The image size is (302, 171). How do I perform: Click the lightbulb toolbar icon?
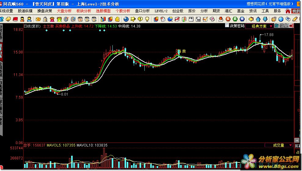pyautogui.click(x=147, y=19)
